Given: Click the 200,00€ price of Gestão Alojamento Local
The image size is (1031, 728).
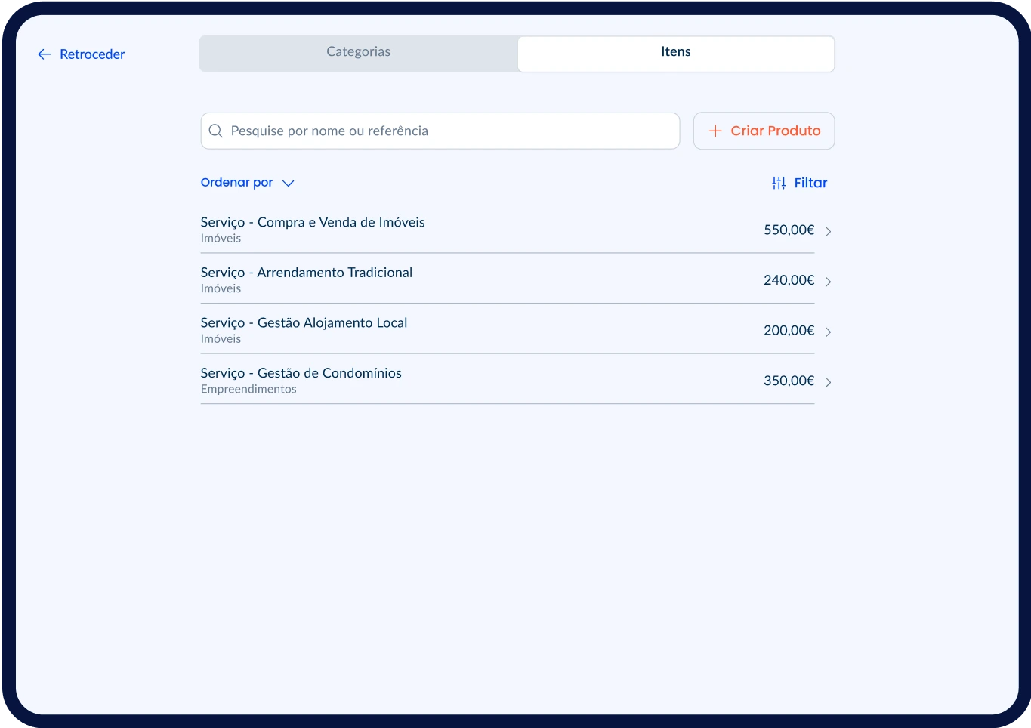Looking at the screenshot, I should coord(789,331).
